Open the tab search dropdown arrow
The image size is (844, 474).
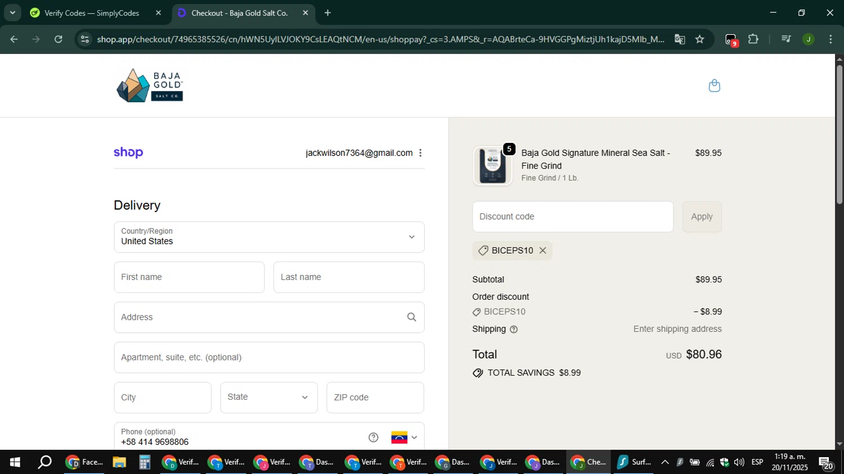[x=12, y=12]
